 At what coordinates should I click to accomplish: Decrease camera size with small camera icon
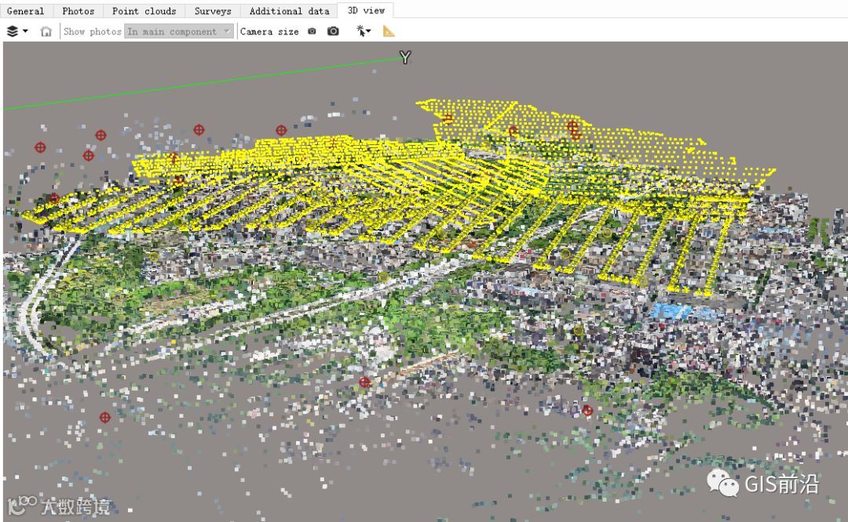coord(312,31)
